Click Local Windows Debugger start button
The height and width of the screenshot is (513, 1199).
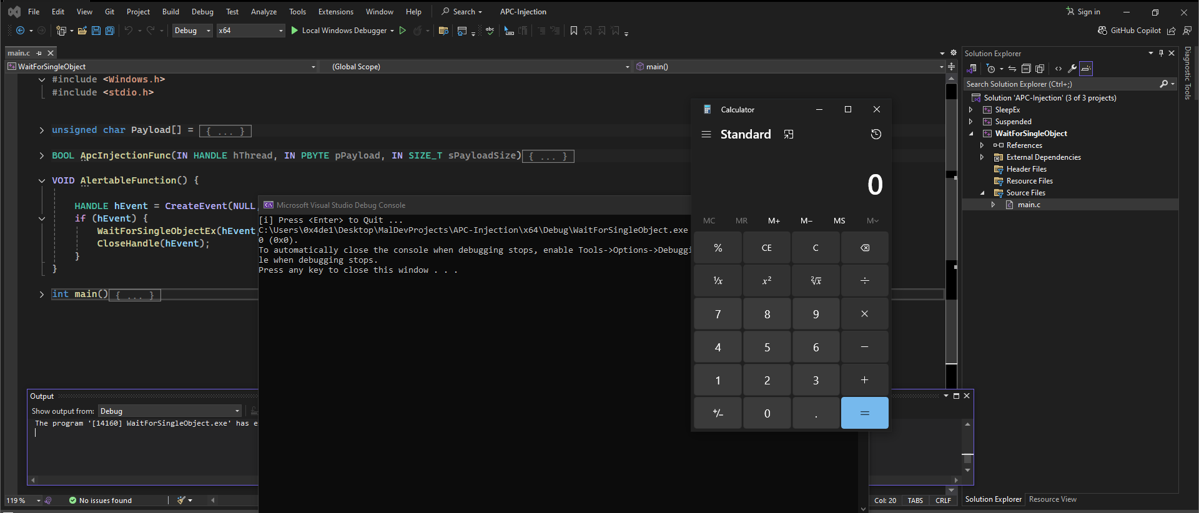[x=338, y=31]
